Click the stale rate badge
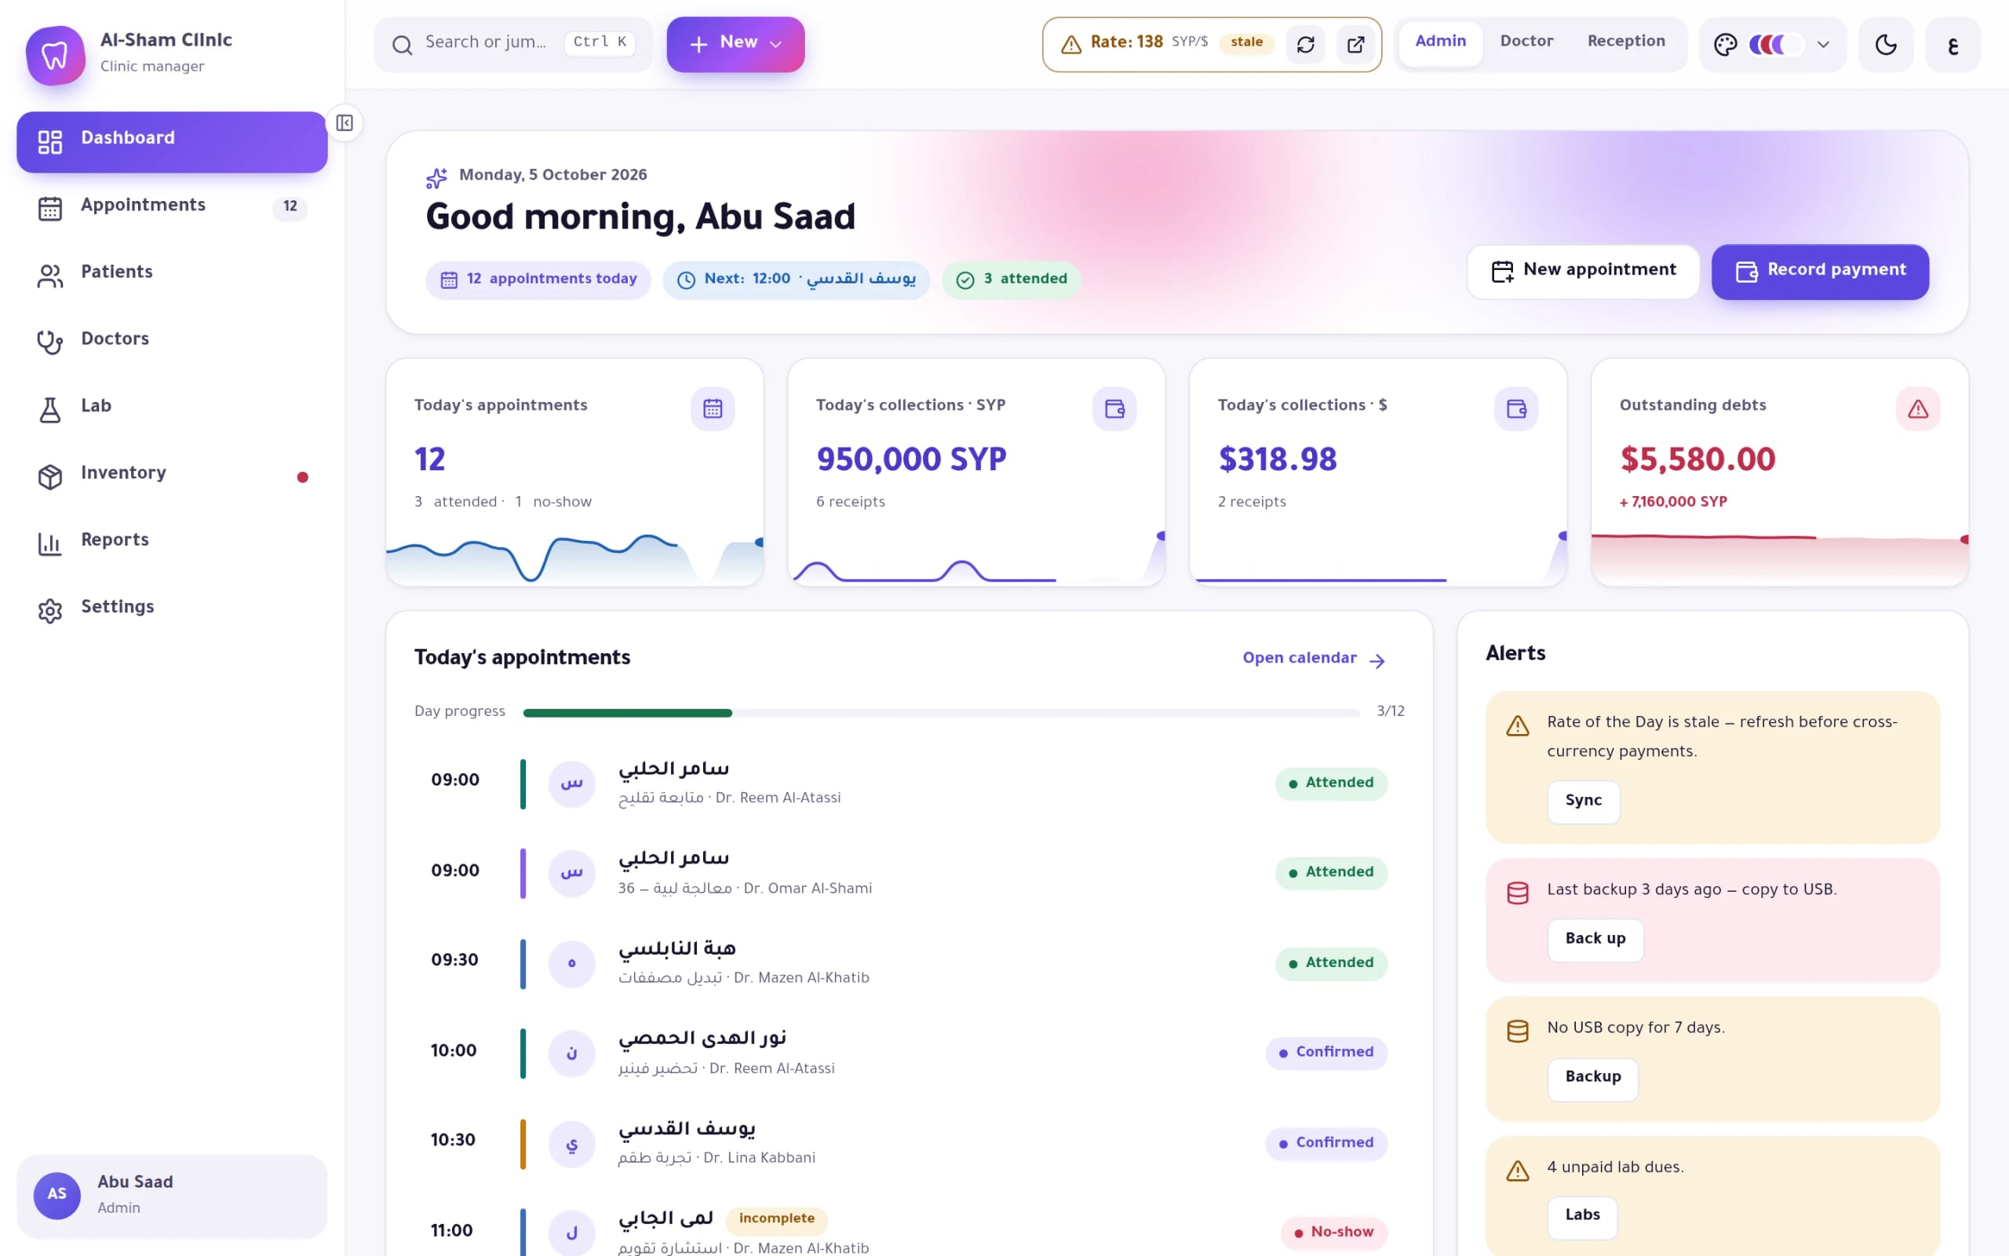Viewport: 2009px width, 1256px height. click(x=1246, y=42)
